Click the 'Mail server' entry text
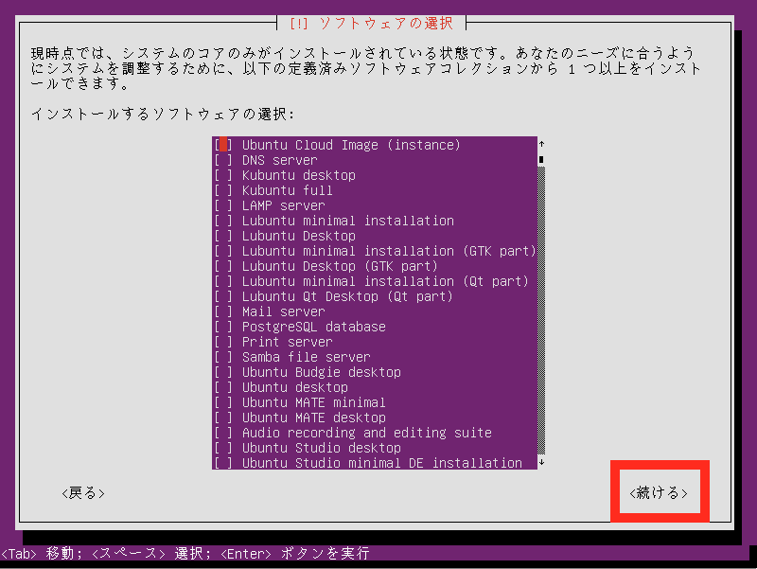The width and height of the screenshot is (757, 569). pyautogui.click(x=283, y=311)
